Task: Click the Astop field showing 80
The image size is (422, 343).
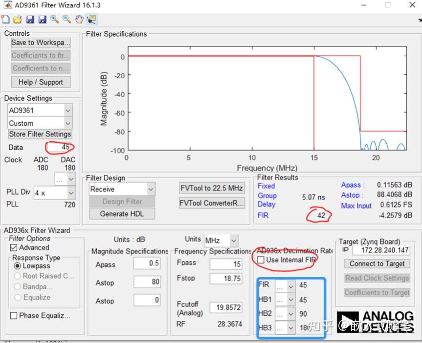Action: [x=147, y=282]
